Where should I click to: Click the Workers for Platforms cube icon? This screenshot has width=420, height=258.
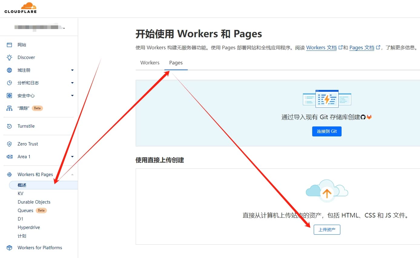(x=9, y=248)
